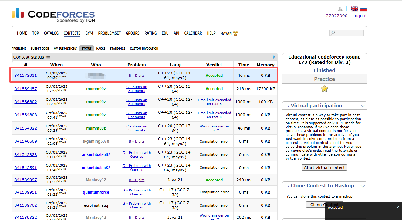Open quantumforce user profile
The width and height of the screenshot is (402, 220).
tap(96, 192)
